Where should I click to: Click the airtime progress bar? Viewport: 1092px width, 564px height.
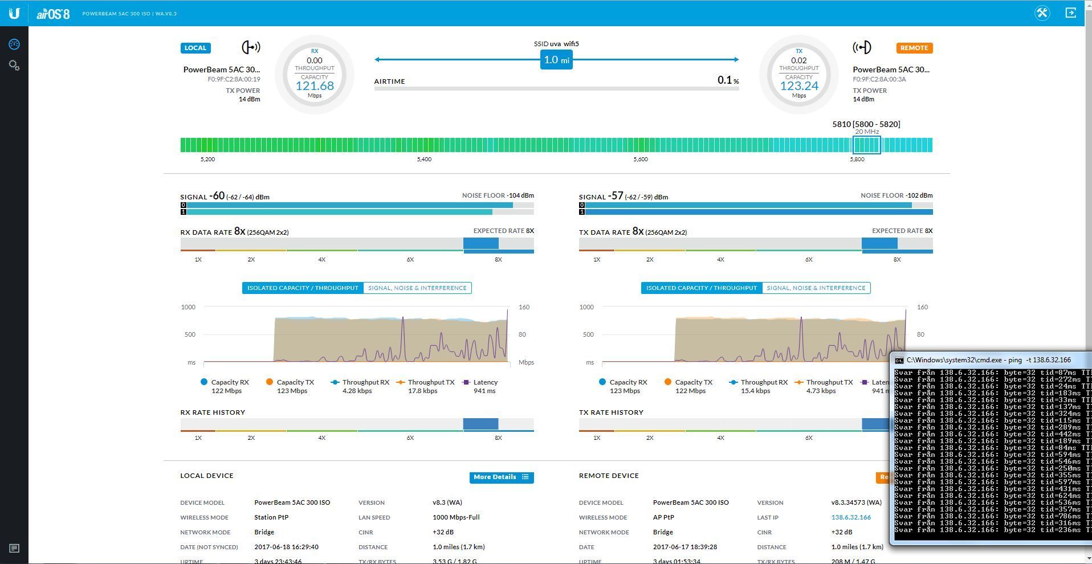click(x=556, y=89)
